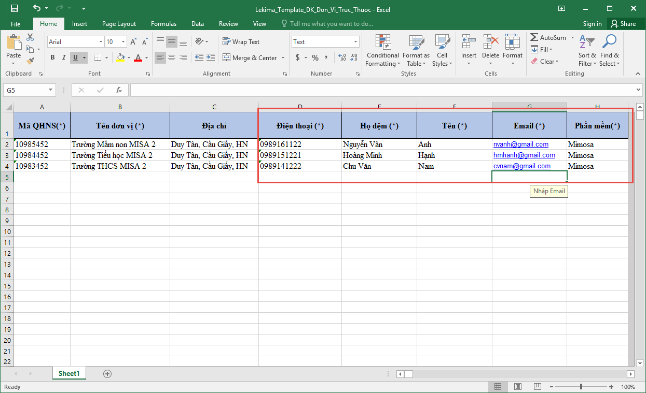This screenshot has height=393, width=646.
Task: Click the Insert cells icon
Action: pos(469,42)
